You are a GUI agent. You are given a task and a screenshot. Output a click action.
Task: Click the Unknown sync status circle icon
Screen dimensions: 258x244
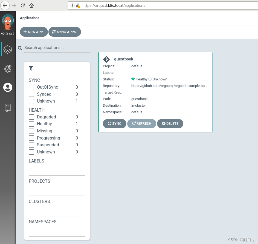150,79
